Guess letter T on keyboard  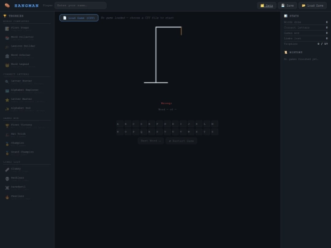tap(167, 132)
